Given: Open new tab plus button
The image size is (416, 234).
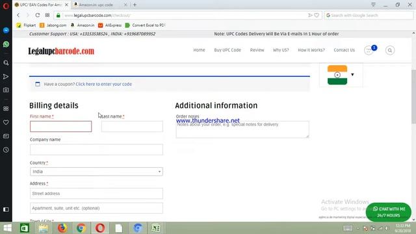Looking at the screenshot, I should coord(135,5).
